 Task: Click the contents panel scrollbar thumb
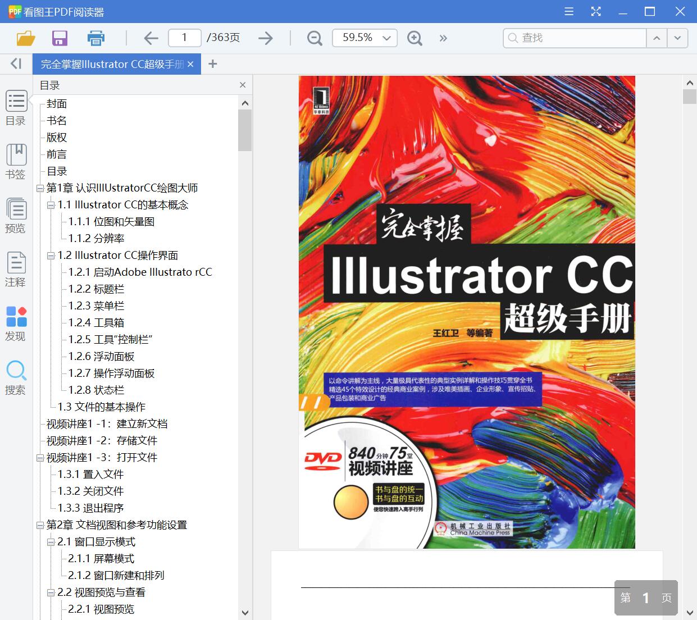pos(245,130)
